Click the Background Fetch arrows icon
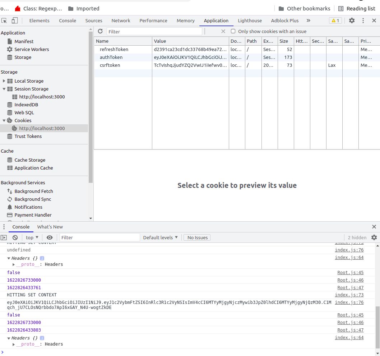 [x=10, y=191]
